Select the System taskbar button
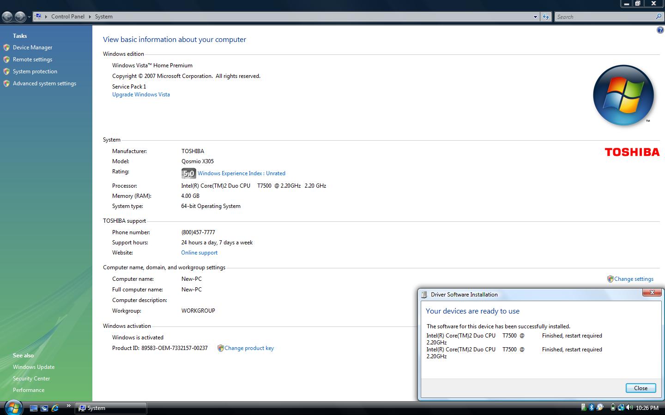Image resolution: width=665 pixels, height=415 pixels. pyautogui.click(x=111, y=408)
